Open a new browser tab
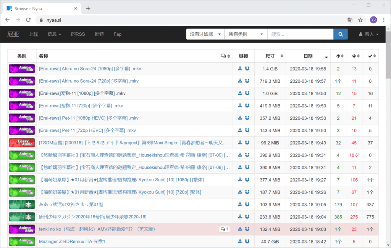Viewport: 391px width, 248px height. click(88, 8)
